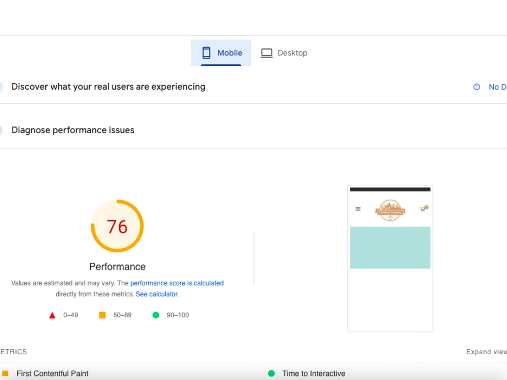Click the desktop laptop icon
Image resolution: width=507 pixels, height=380 pixels.
267,53
